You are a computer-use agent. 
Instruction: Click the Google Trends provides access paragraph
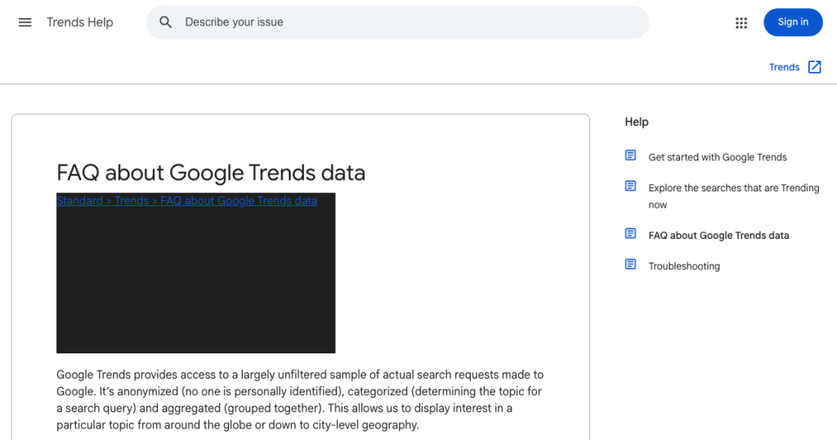(300, 399)
